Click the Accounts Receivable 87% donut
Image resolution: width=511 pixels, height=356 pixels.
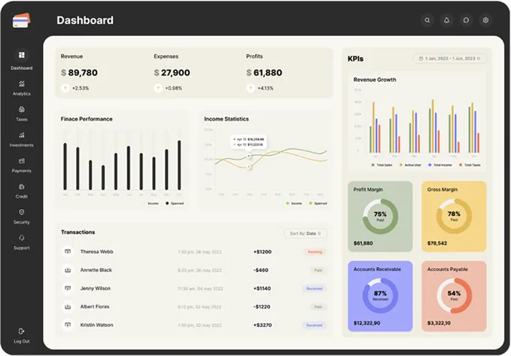pyautogui.click(x=380, y=296)
